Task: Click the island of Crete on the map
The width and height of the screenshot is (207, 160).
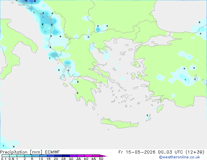Action: pos(119,123)
